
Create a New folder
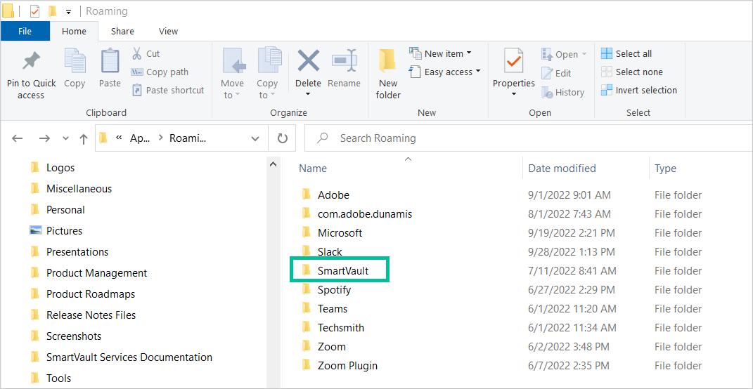click(x=388, y=74)
